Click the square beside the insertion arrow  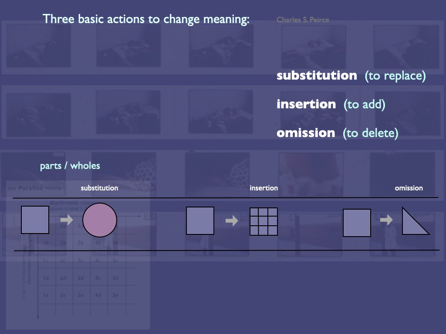(x=200, y=220)
